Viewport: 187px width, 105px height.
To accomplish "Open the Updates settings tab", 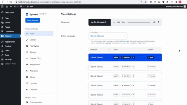I will tap(39, 83).
